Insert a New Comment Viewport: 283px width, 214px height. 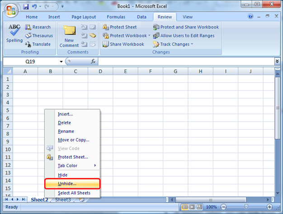(69, 36)
